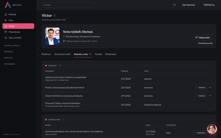
Task: Mark Osloviť 10 firiem as Splnená
Action: pyautogui.click(x=201, y=96)
